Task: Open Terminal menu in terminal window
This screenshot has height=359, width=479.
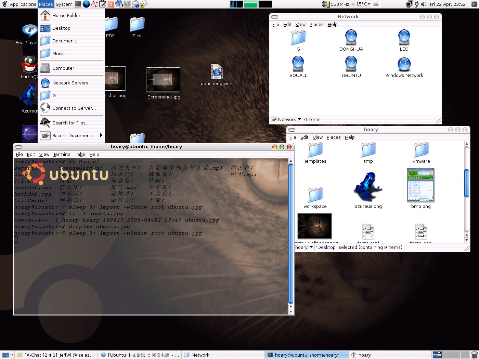Action: tap(62, 154)
